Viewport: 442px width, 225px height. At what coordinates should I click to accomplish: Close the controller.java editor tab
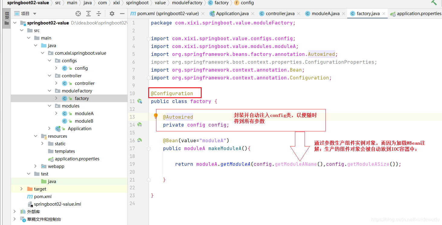point(298,14)
